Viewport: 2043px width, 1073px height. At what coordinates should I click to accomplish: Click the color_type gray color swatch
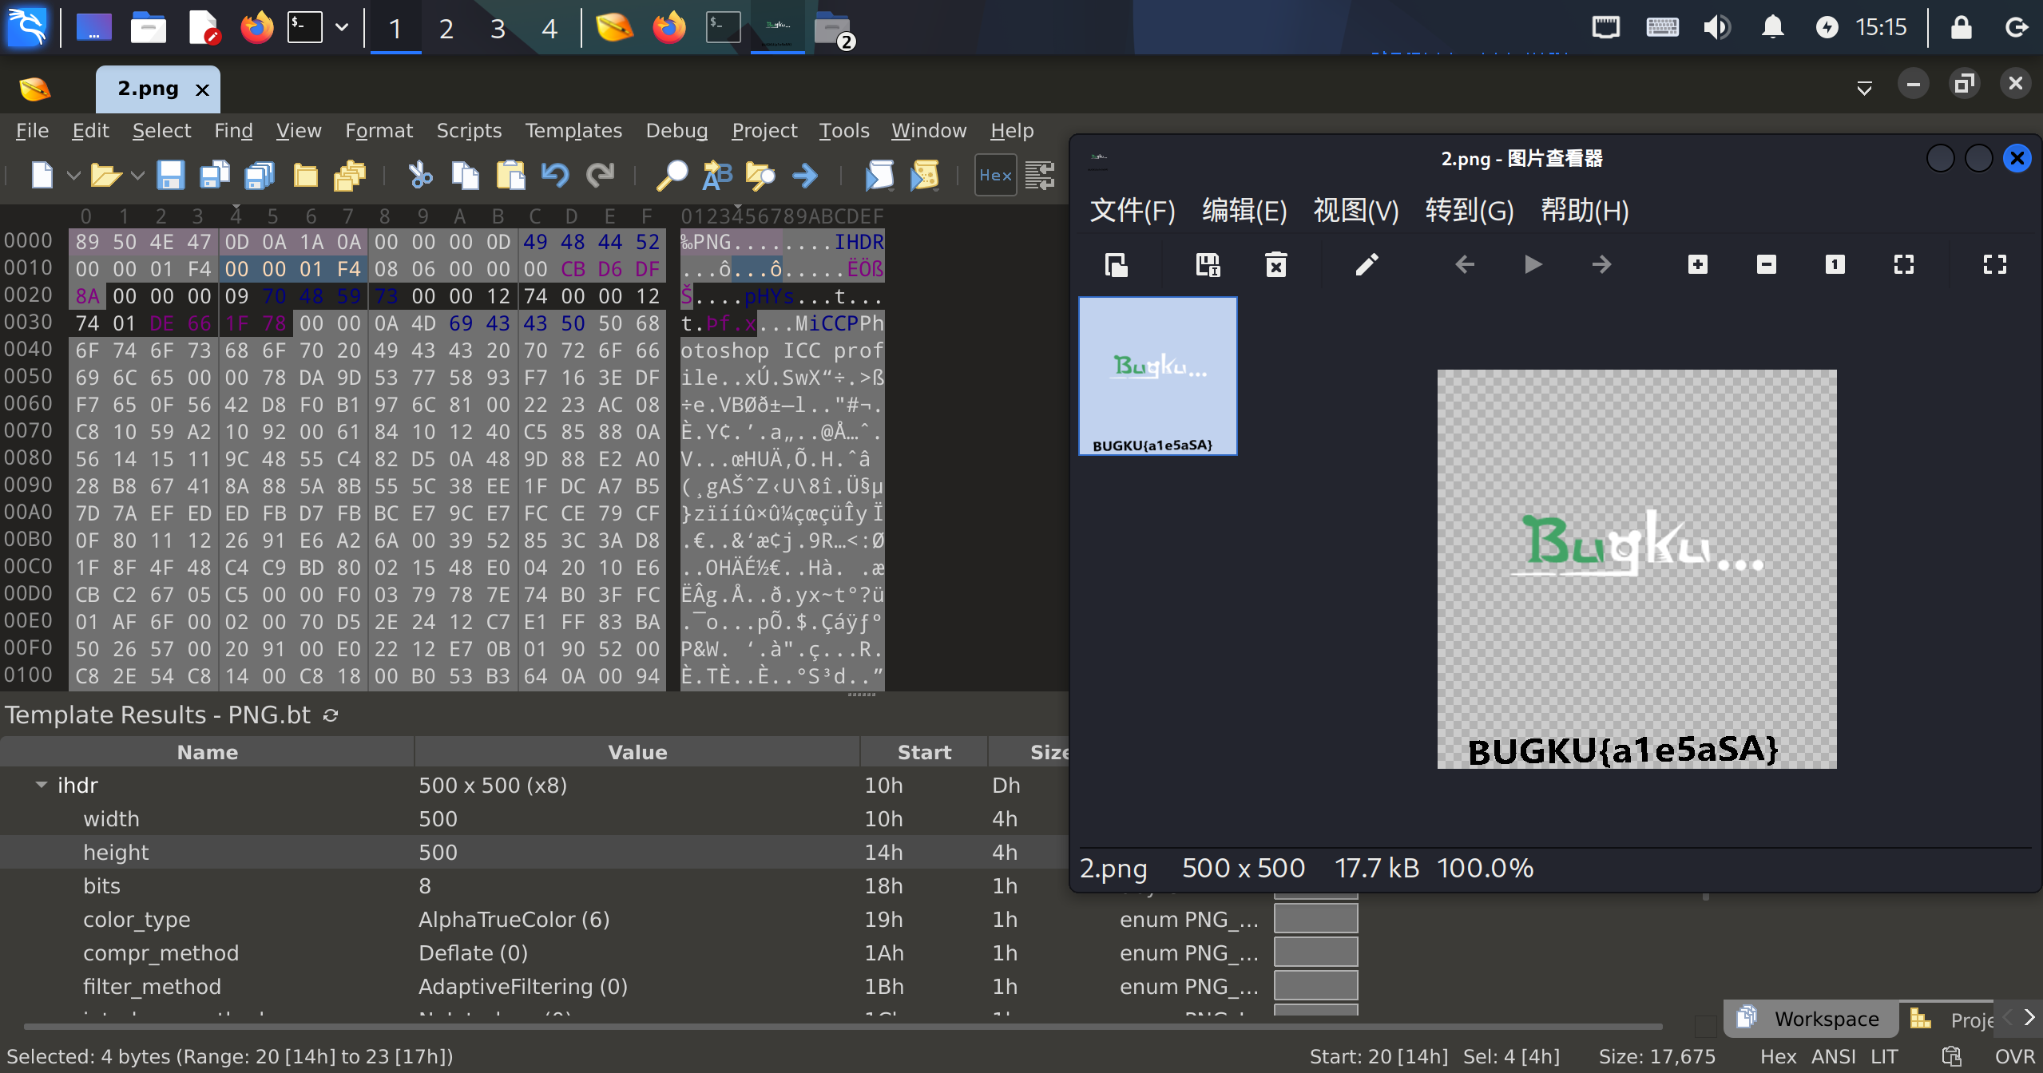[x=1315, y=919]
